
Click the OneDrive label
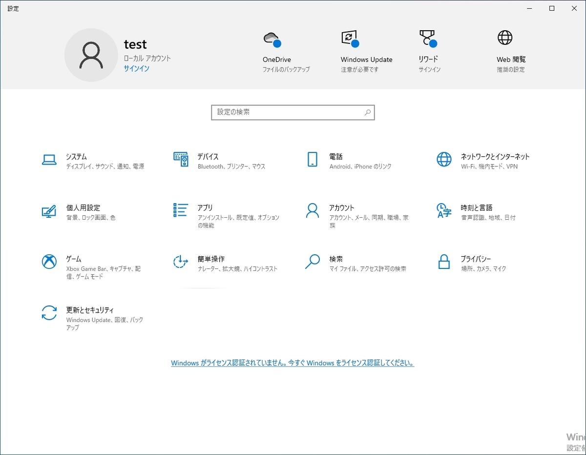click(277, 60)
